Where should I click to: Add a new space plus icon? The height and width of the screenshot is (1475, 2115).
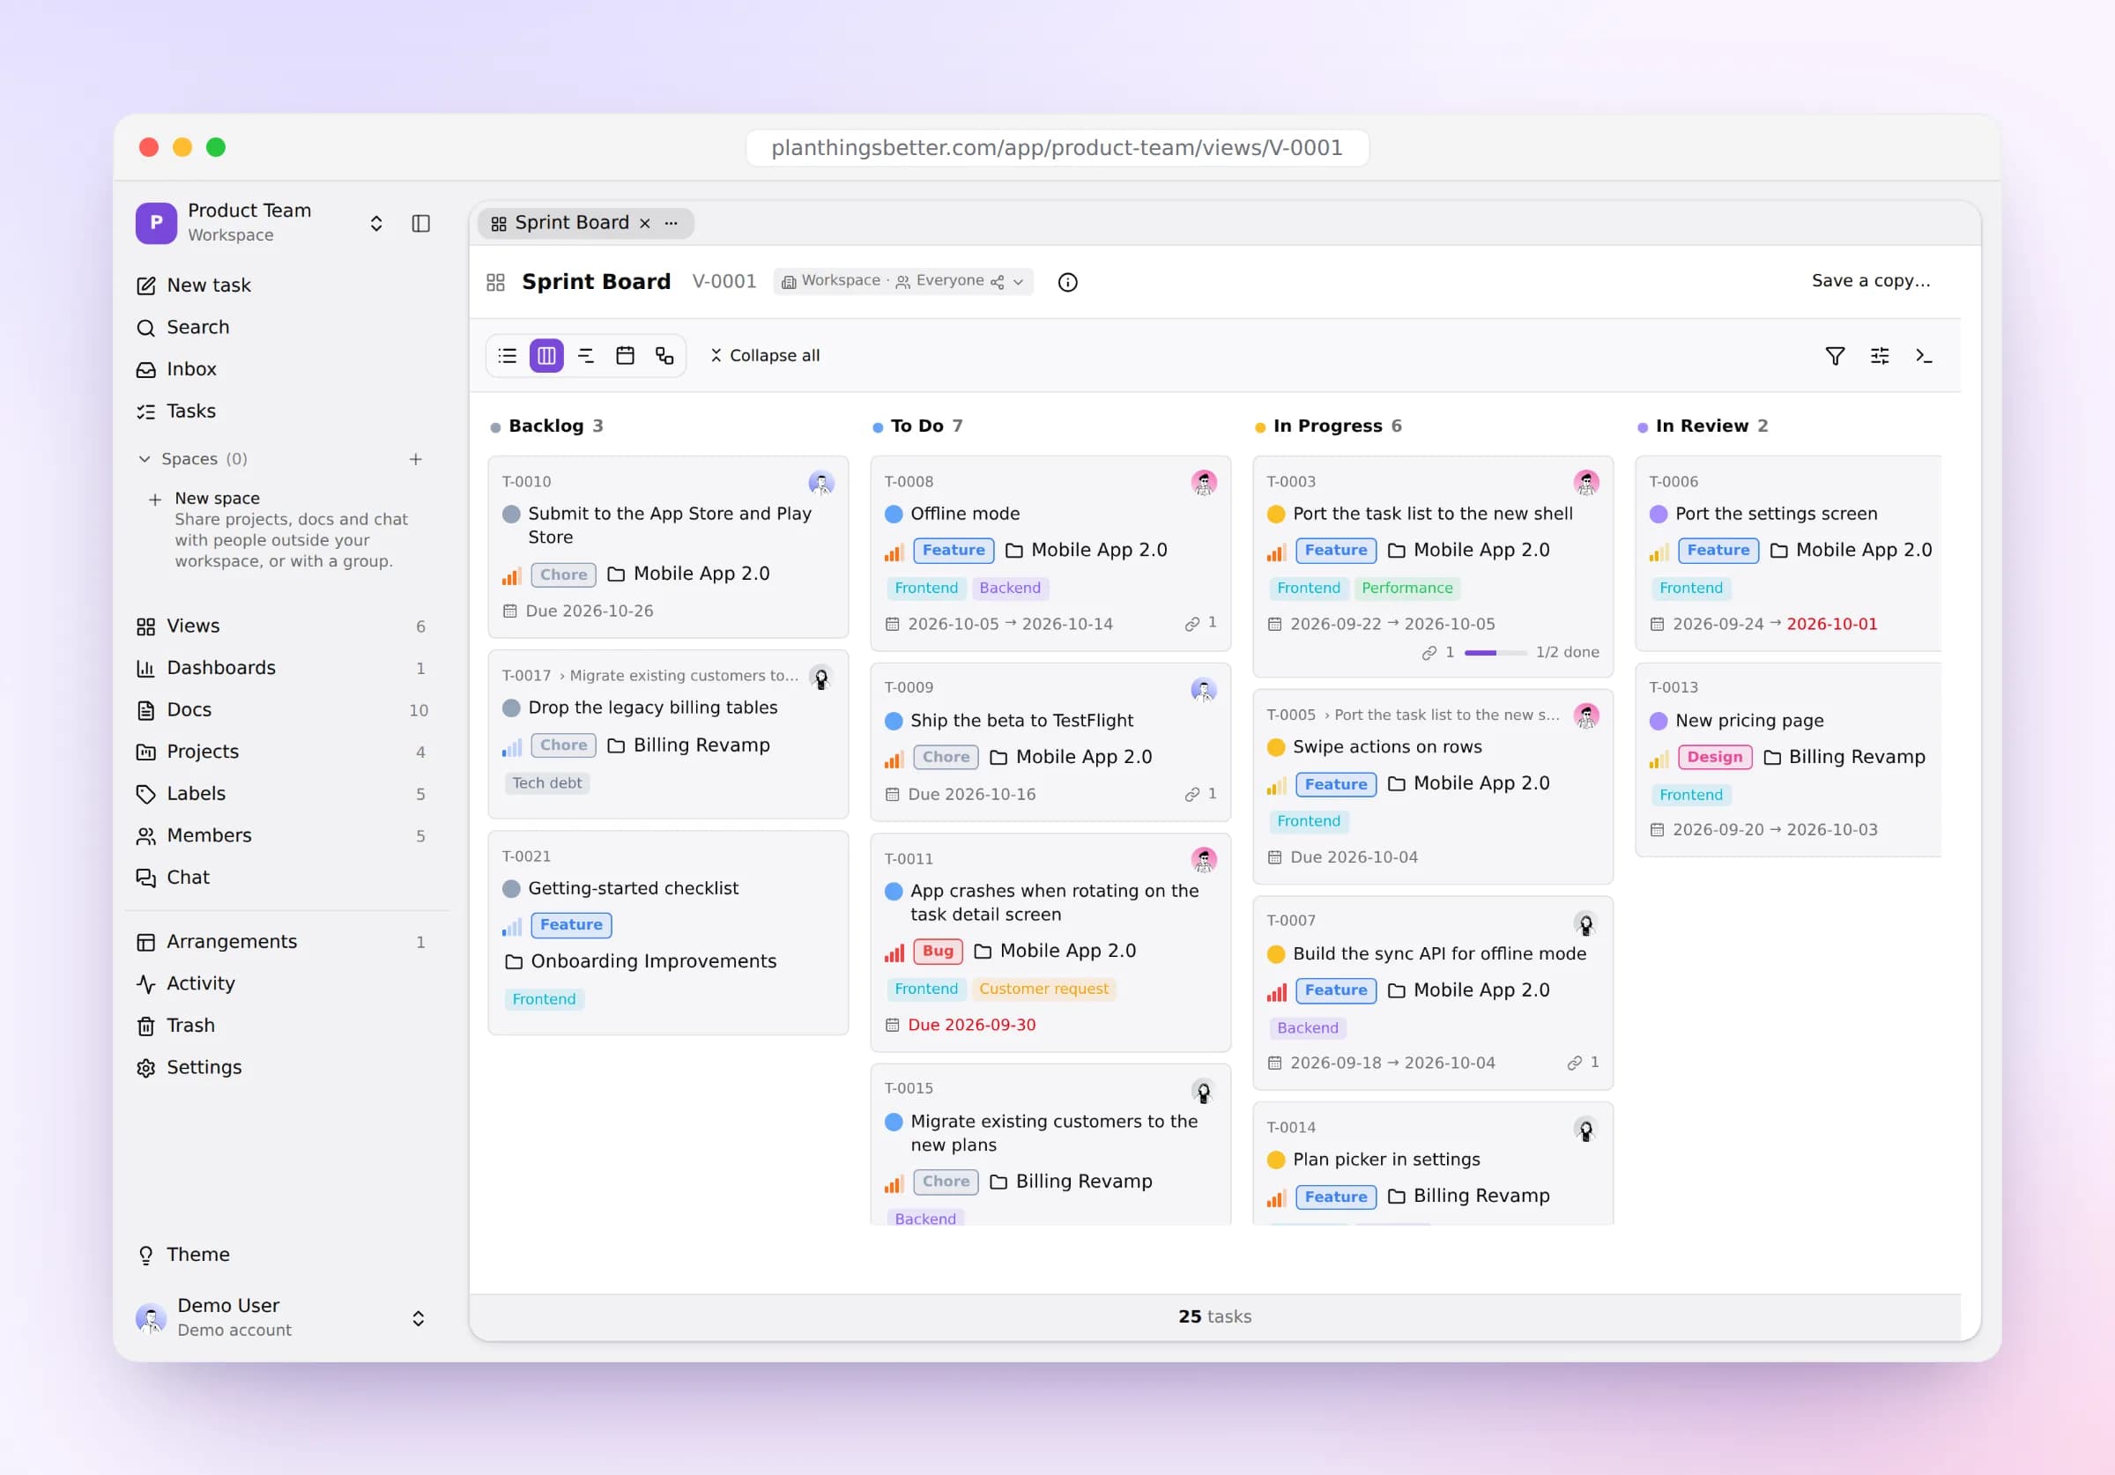[415, 459]
